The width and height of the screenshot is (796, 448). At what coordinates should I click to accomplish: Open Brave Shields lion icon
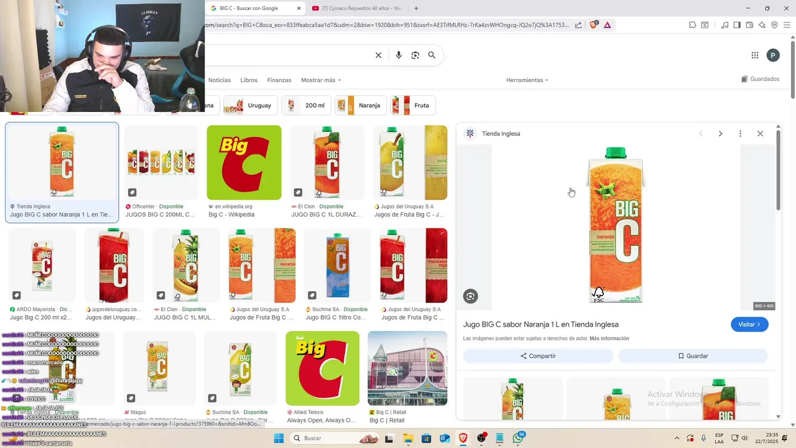pyautogui.click(x=593, y=25)
